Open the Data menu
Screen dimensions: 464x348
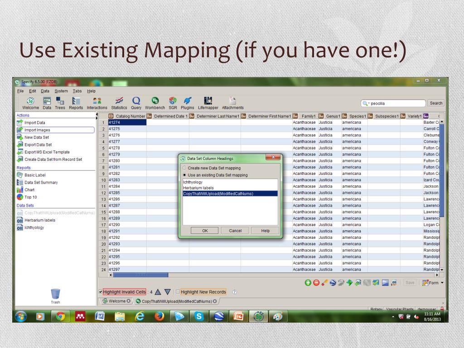[x=45, y=91]
